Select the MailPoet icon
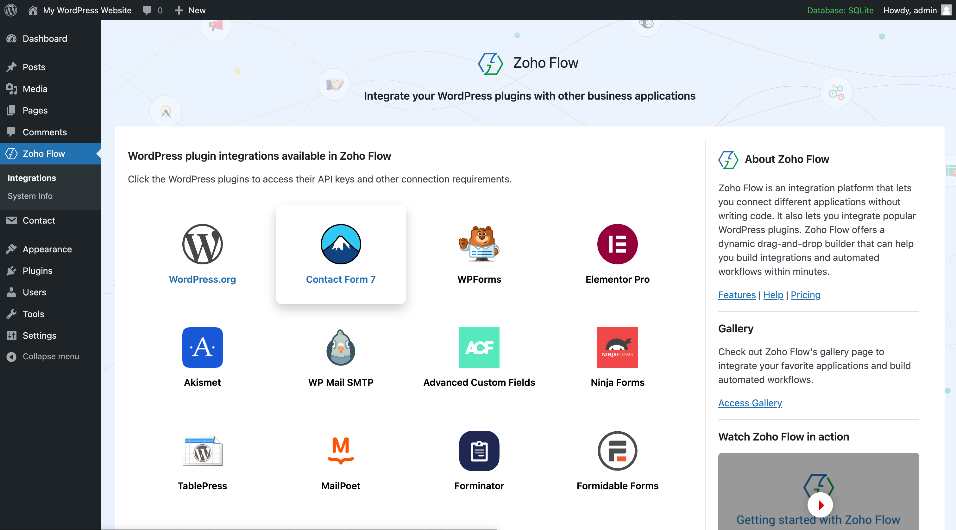The width and height of the screenshot is (956, 530). click(341, 451)
